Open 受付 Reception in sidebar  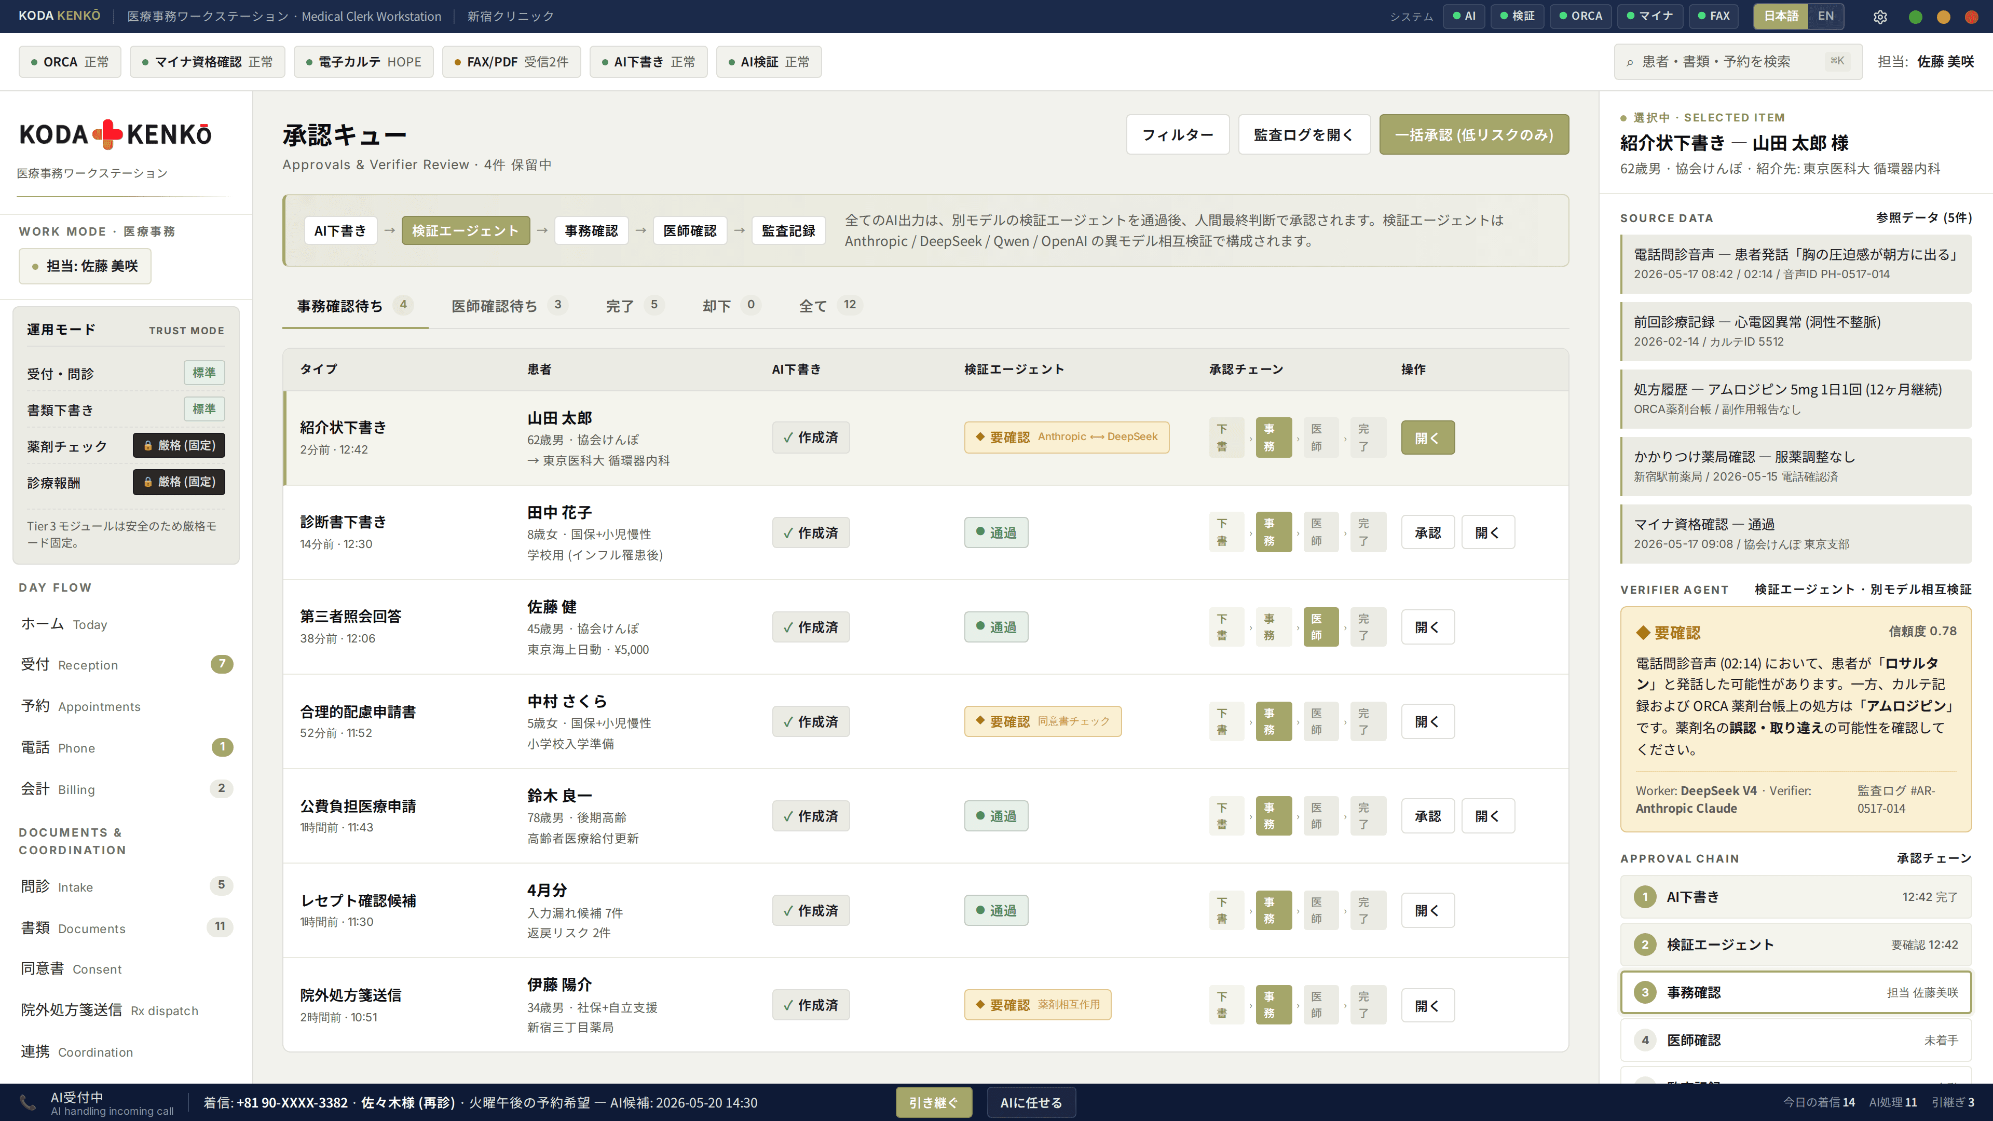126,664
